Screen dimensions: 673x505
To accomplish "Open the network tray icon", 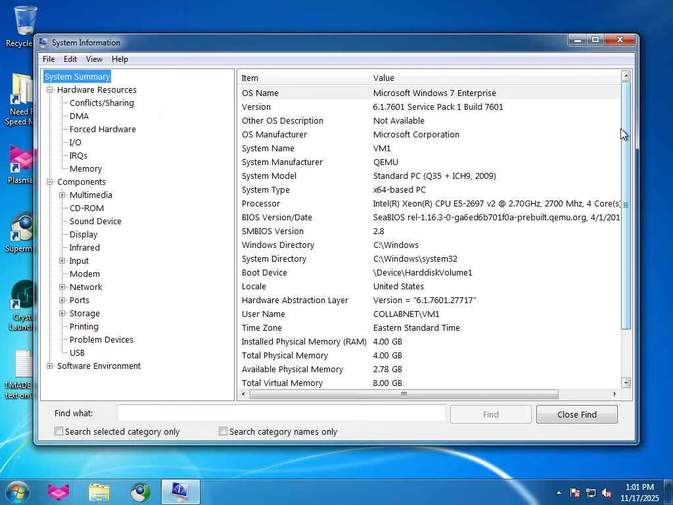I will point(591,493).
